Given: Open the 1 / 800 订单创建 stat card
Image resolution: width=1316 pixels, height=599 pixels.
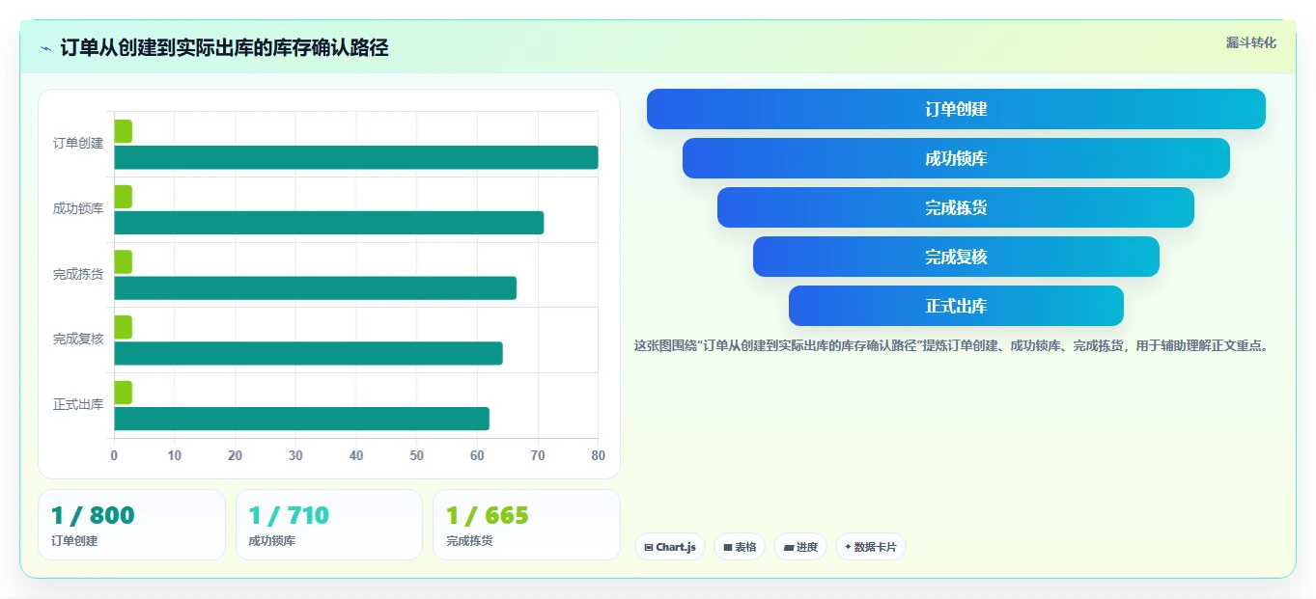Looking at the screenshot, I should click(x=131, y=525).
